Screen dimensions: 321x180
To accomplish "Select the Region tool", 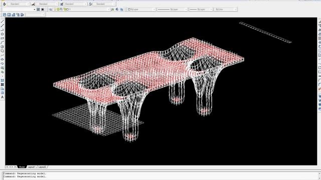I will (2, 89).
